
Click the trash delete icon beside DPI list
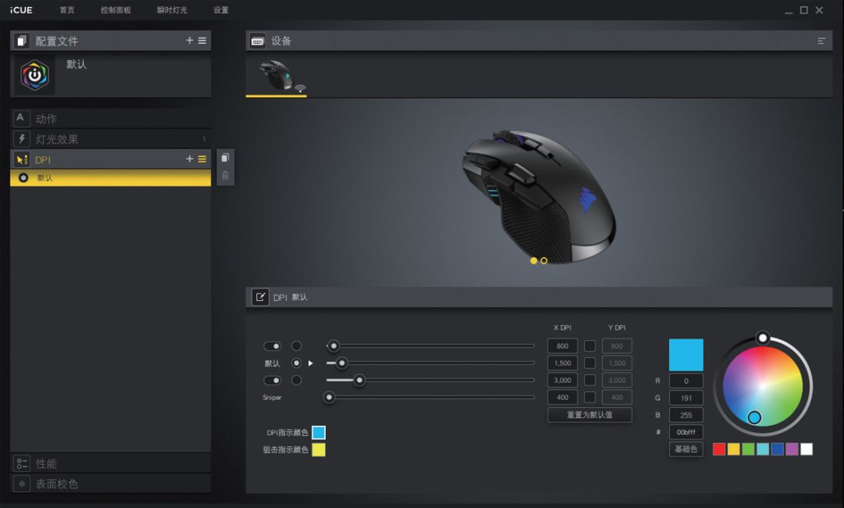pyautogui.click(x=225, y=175)
